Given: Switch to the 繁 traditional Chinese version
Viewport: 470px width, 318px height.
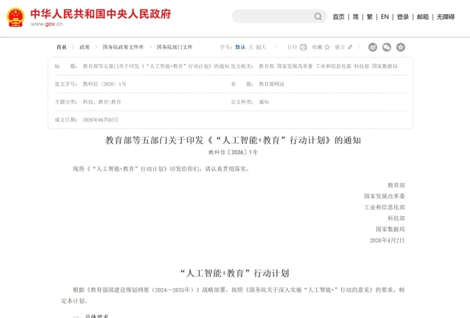Looking at the screenshot, I should tap(369, 16).
